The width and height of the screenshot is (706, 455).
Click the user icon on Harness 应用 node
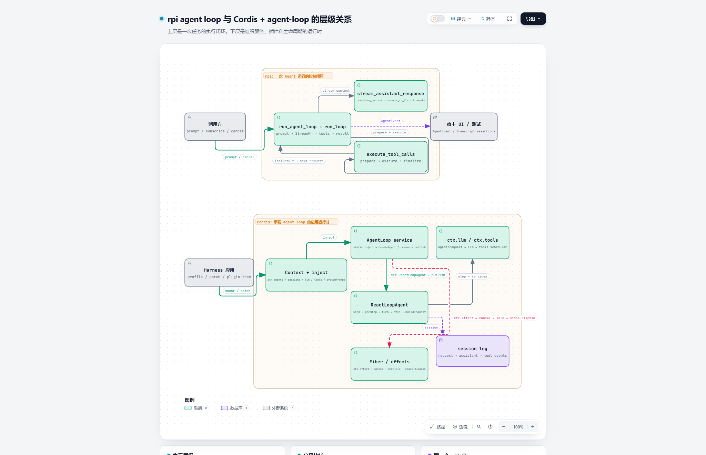pyautogui.click(x=189, y=263)
